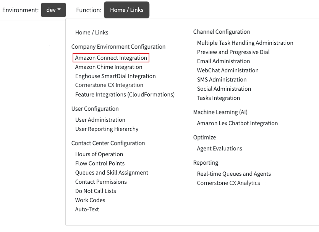Viewport: 319px width, 232px height.
Task: Choose Amazon Lex Chatbot Integration
Action: 237,123
